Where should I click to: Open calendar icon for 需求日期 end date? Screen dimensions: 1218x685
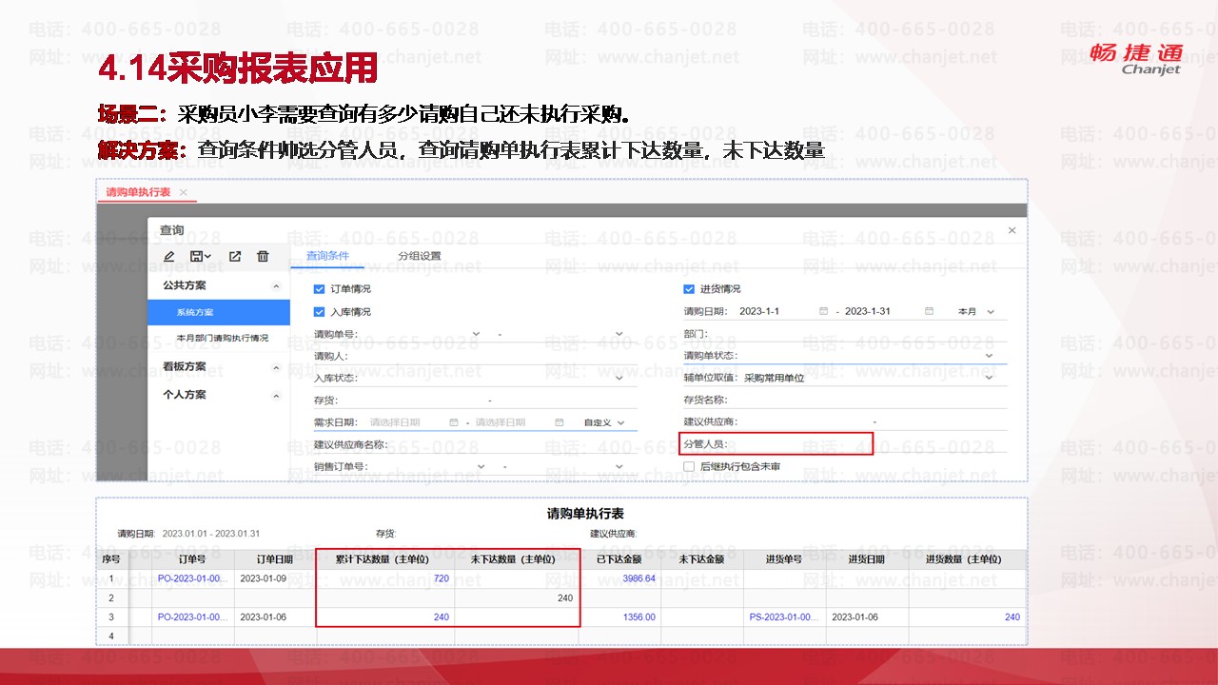coord(560,422)
